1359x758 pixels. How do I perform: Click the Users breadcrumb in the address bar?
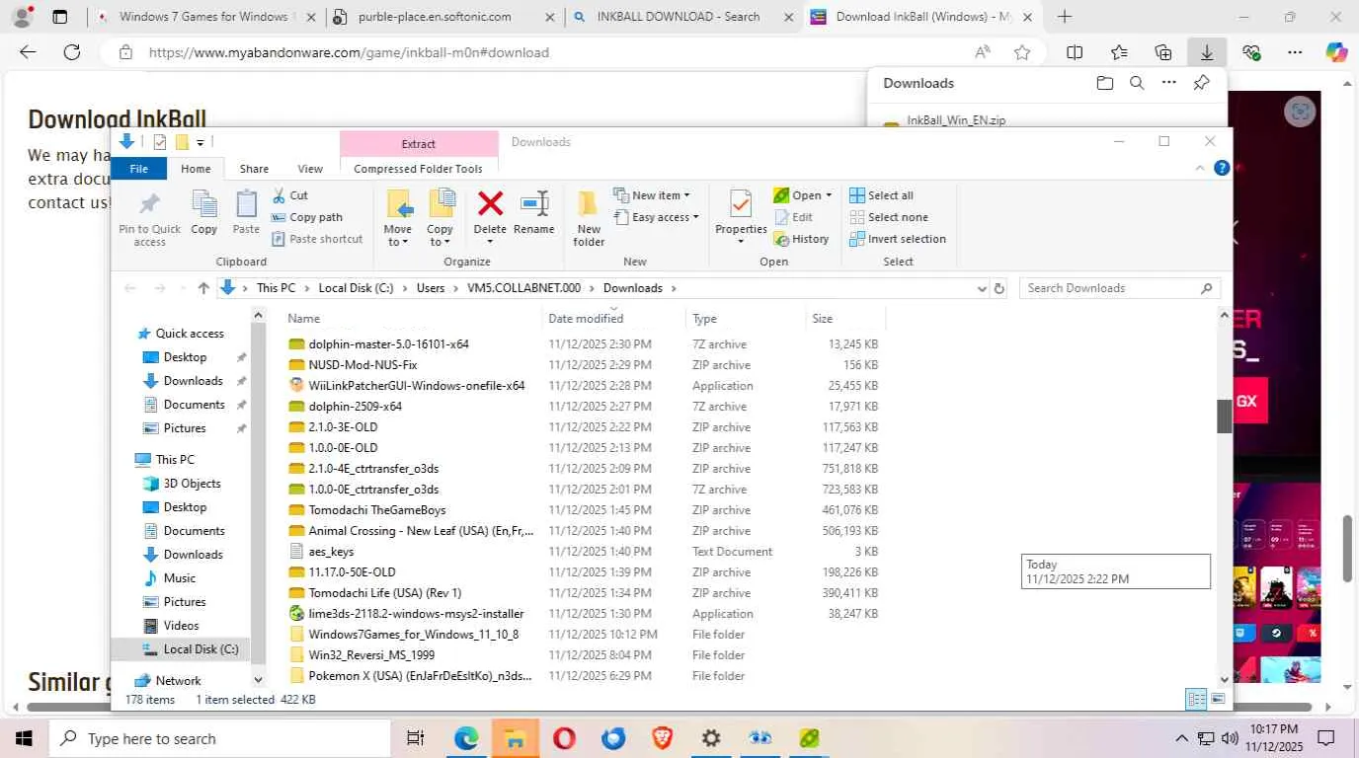tap(431, 288)
